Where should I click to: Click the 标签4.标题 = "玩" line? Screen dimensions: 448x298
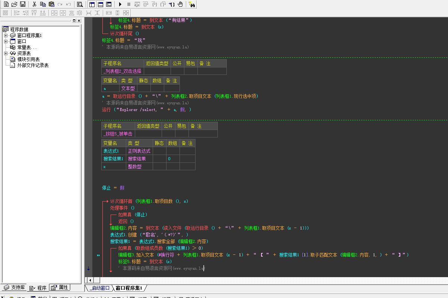pos(124,40)
